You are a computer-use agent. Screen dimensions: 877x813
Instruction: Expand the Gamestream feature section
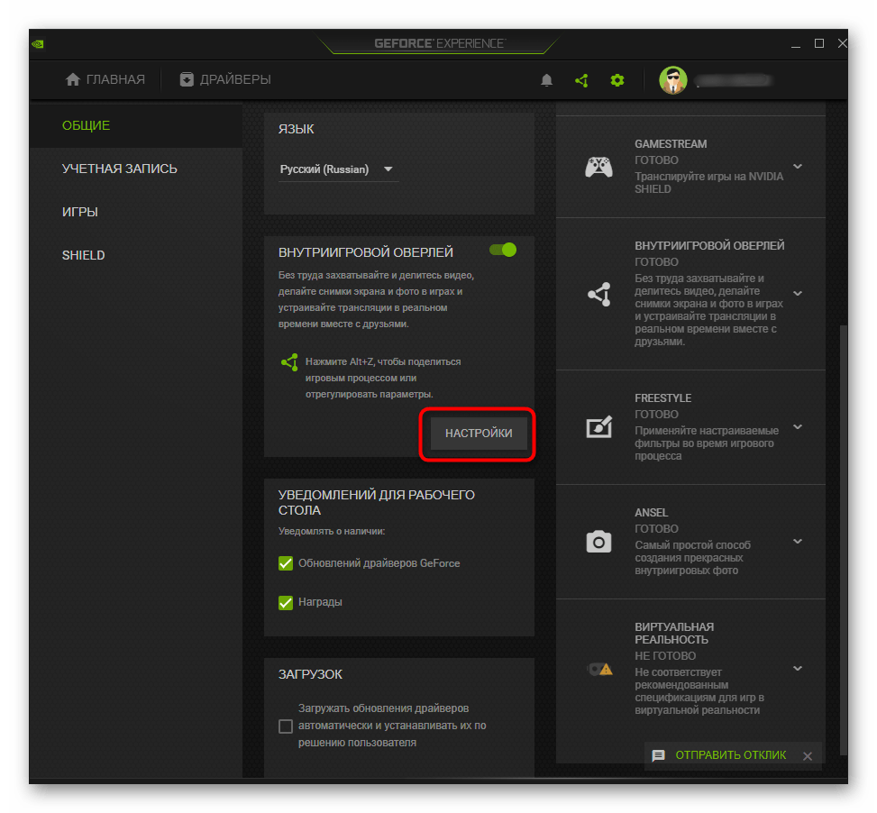(798, 167)
